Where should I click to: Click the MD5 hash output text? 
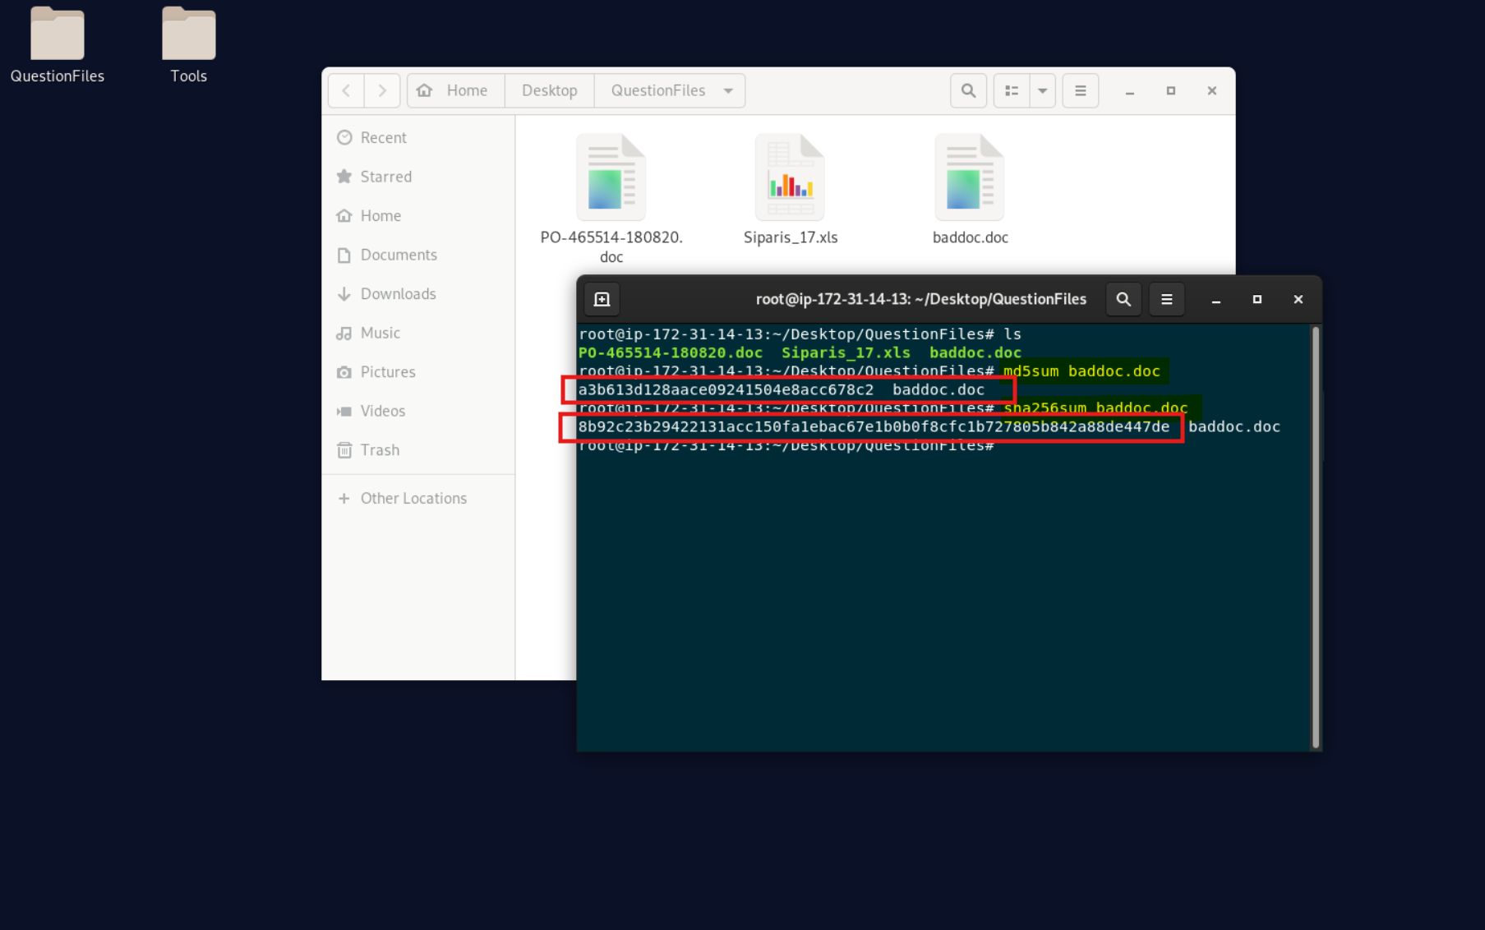pyautogui.click(x=726, y=389)
